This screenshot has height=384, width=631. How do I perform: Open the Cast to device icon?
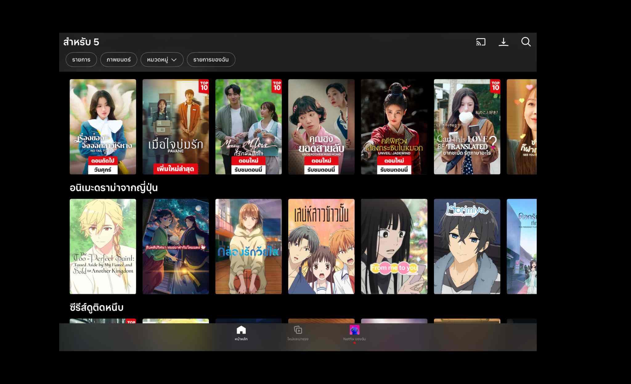click(481, 42)
